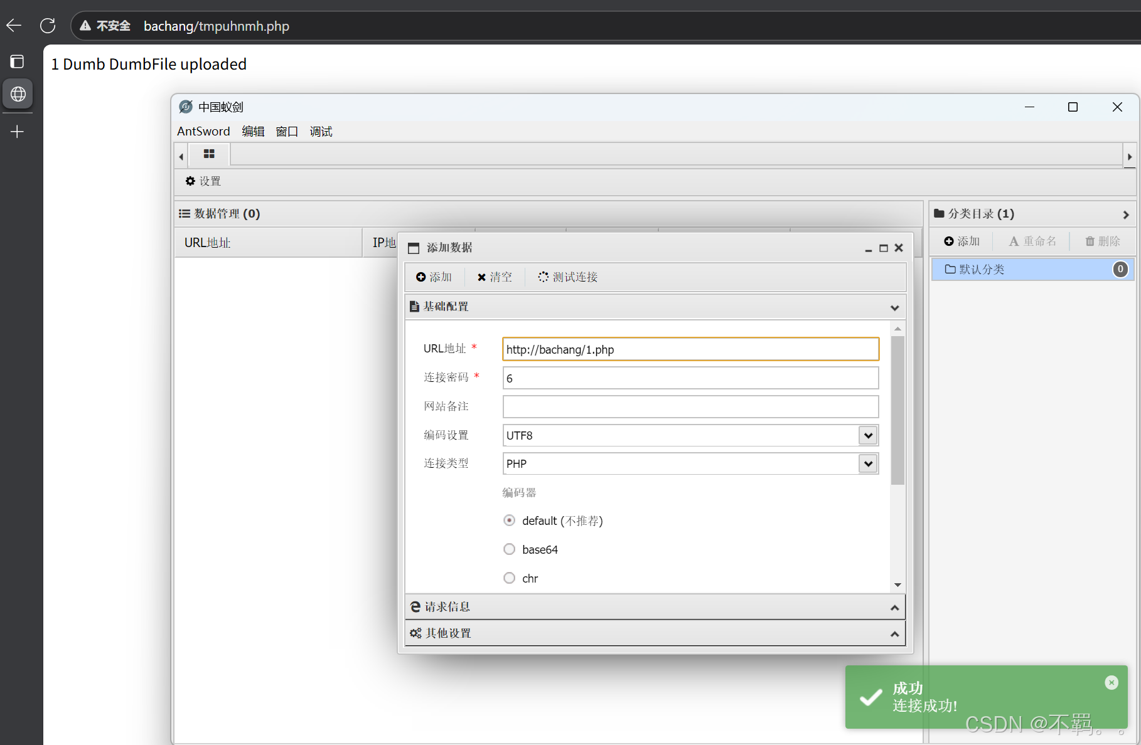
Task: Click 重命名 category button
Action: pyautogui.click(x=1032, y=241)
